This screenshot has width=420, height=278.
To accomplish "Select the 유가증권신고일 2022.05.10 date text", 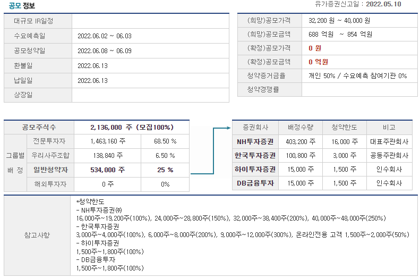I will [358, 4].
